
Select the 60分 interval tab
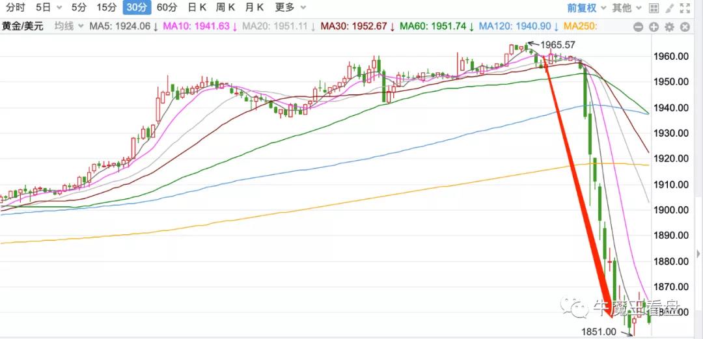[167, 7]
